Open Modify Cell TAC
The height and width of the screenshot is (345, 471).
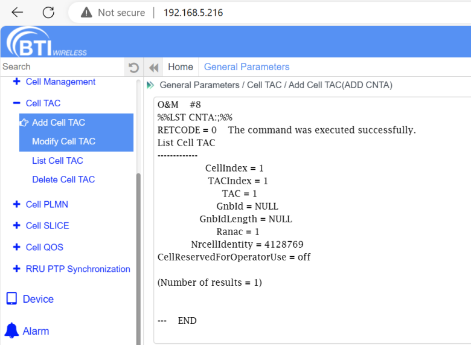pyautogui.click(x=63, y=141)
